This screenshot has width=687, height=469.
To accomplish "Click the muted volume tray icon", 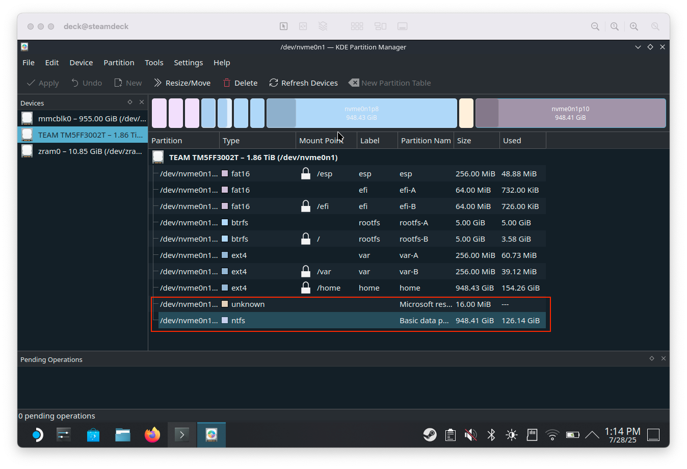I will pyautogui.click(x=471, y=435).
